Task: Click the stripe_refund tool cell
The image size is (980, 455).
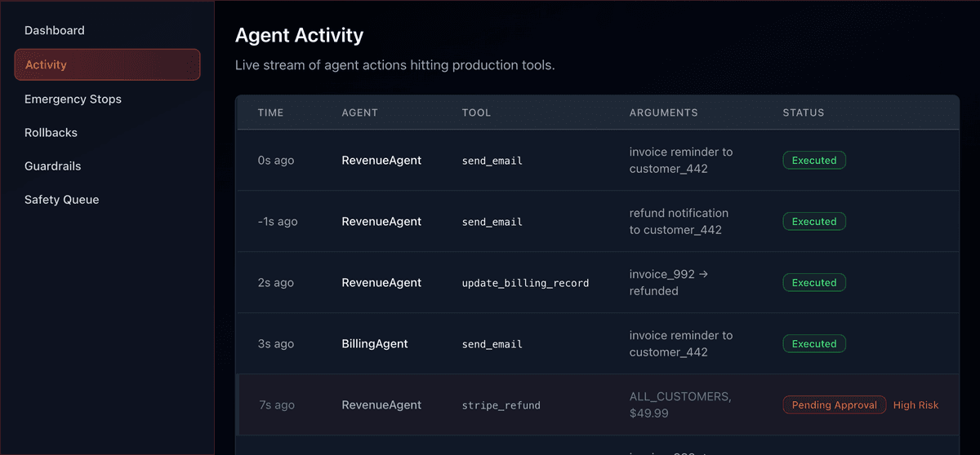Action: [501, 405]
